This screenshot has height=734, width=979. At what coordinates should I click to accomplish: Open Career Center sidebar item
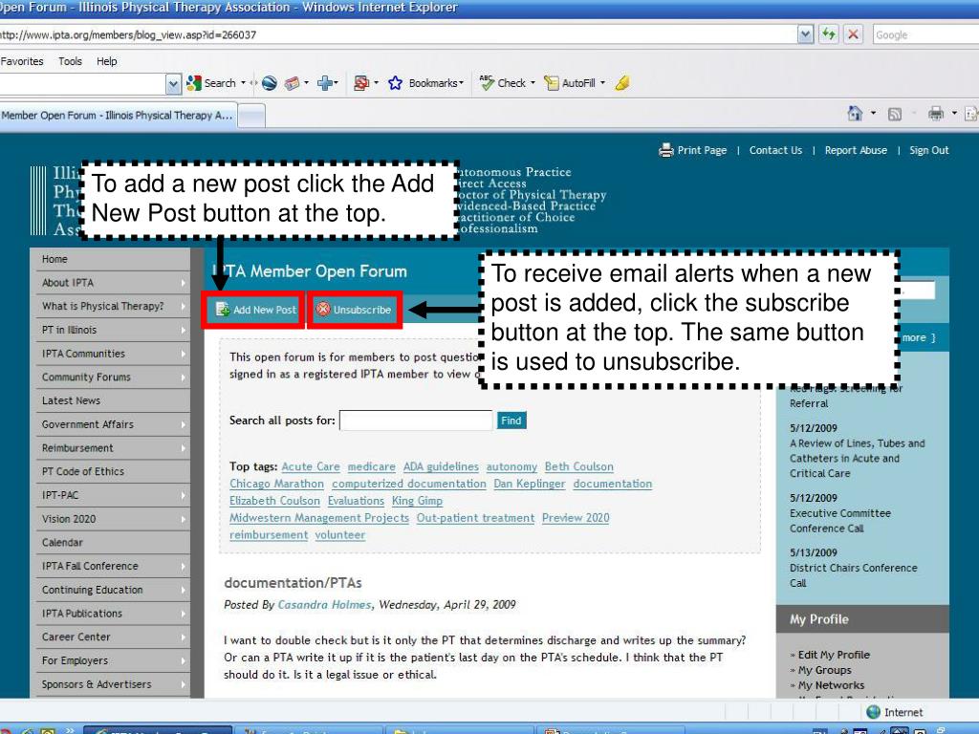[113, 637]
